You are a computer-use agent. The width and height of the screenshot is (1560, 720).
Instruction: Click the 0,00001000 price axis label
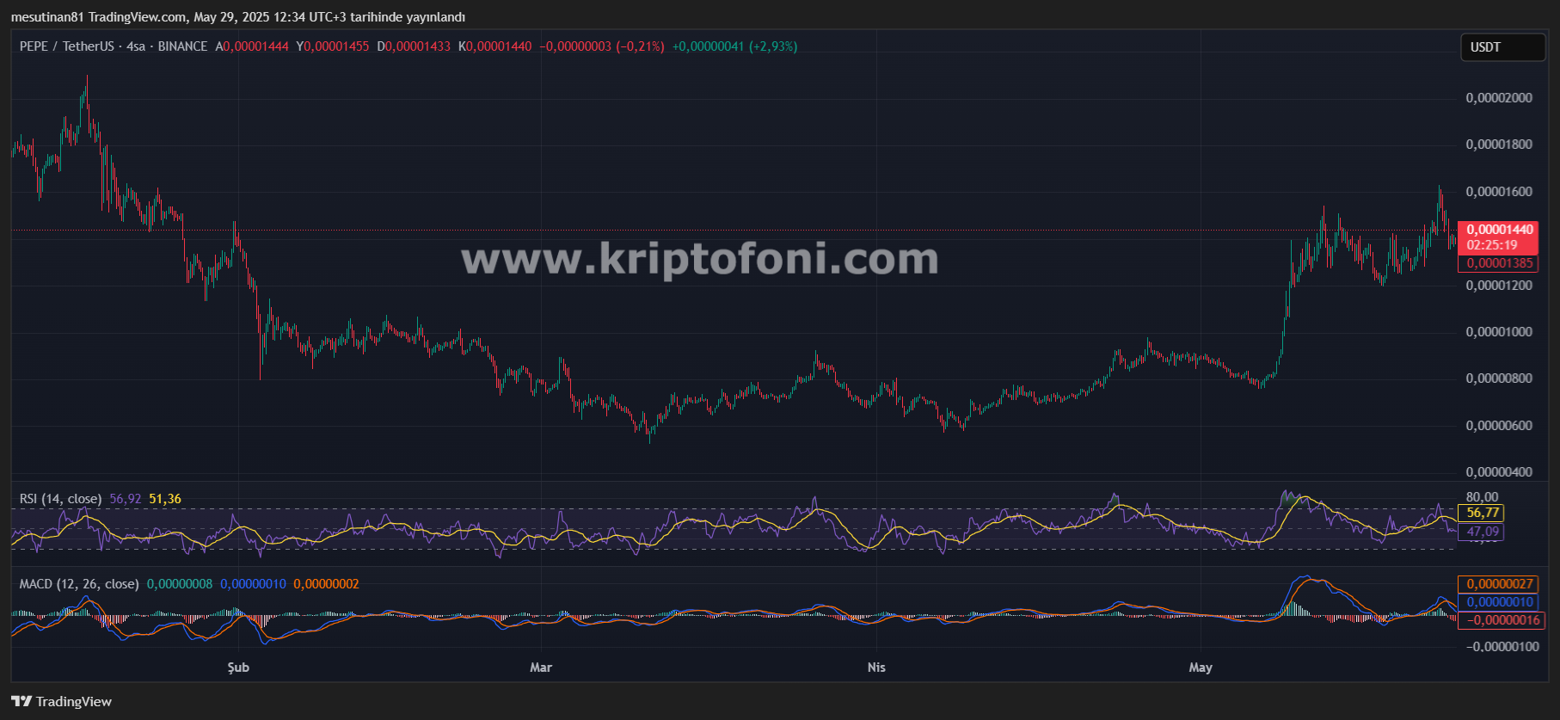[1499, 332]
